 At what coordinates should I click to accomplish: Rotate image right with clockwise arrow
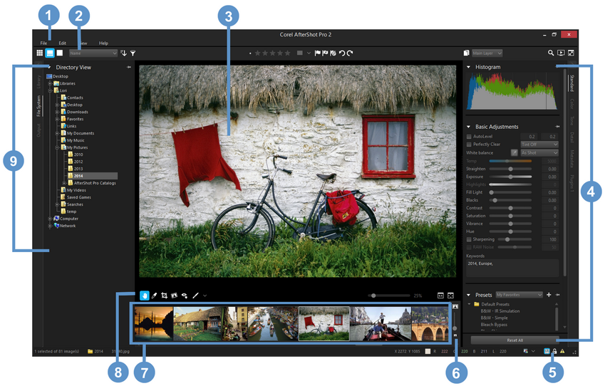[351, 53]
